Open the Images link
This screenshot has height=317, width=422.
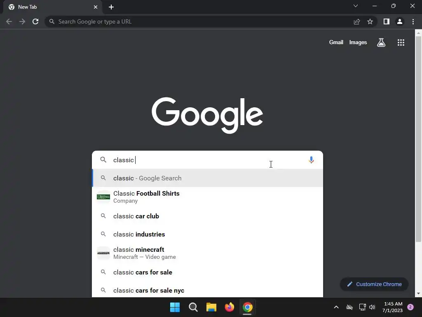[x=358, y=43]
